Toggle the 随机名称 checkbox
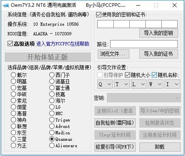 click(x=154, y=75)
